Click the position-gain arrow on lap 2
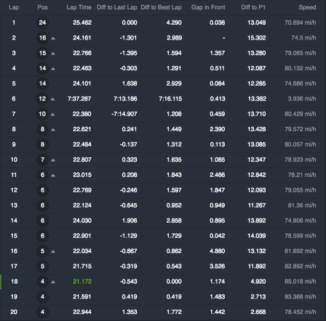 (53, 38)
